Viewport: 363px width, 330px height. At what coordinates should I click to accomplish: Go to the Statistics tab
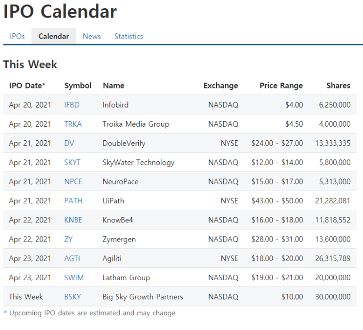tap(128, 36)
